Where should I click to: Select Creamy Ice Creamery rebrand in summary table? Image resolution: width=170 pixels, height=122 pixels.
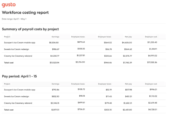[18, 56]
